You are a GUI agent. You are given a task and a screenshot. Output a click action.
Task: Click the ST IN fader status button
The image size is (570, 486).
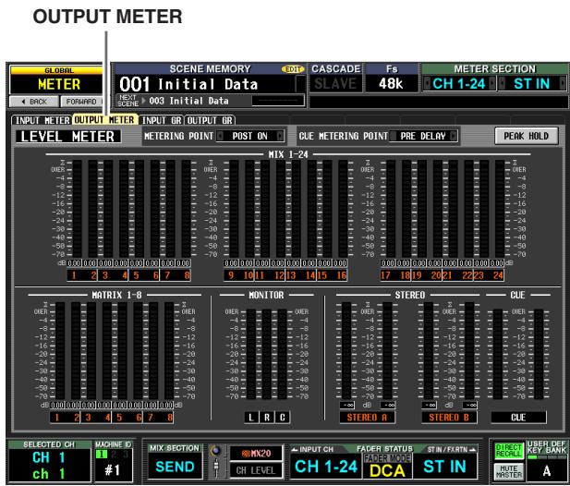445,467
